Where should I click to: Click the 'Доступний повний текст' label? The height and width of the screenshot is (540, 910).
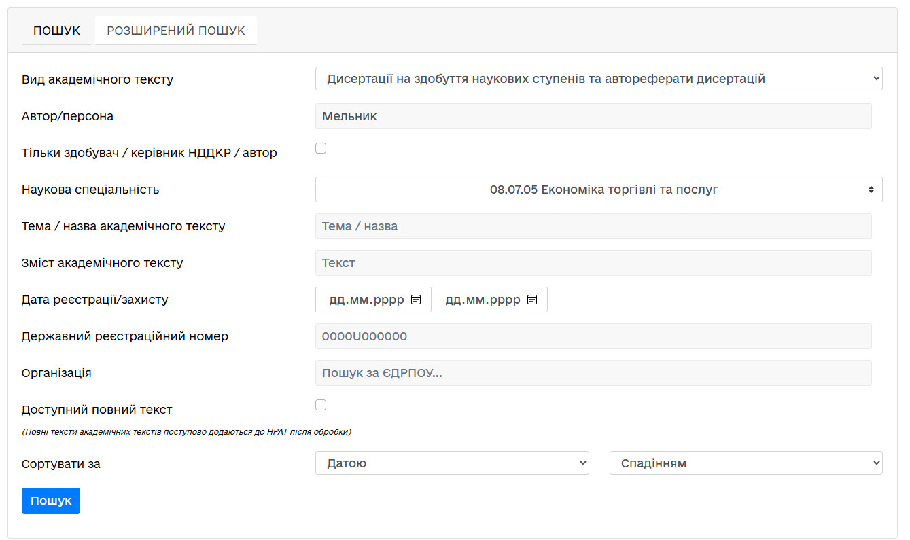coord(97,410)
